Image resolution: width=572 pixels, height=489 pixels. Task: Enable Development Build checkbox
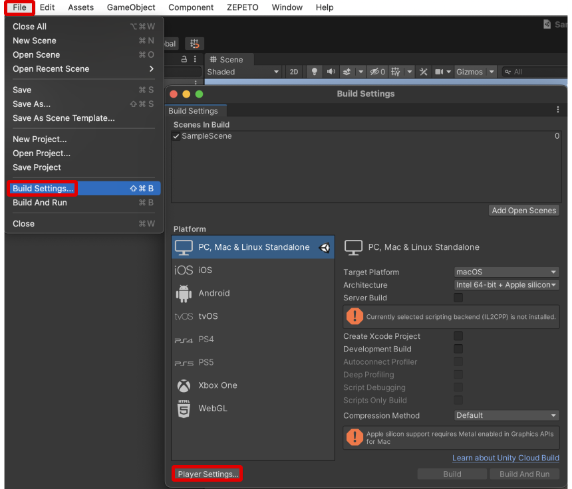point(458,349)
